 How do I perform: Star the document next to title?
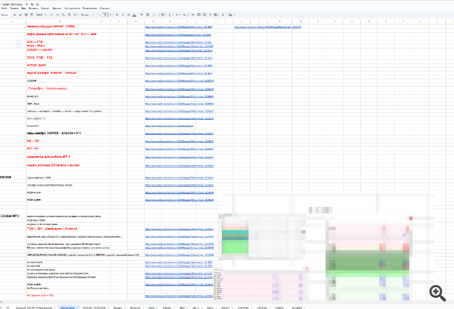[27, 4]
